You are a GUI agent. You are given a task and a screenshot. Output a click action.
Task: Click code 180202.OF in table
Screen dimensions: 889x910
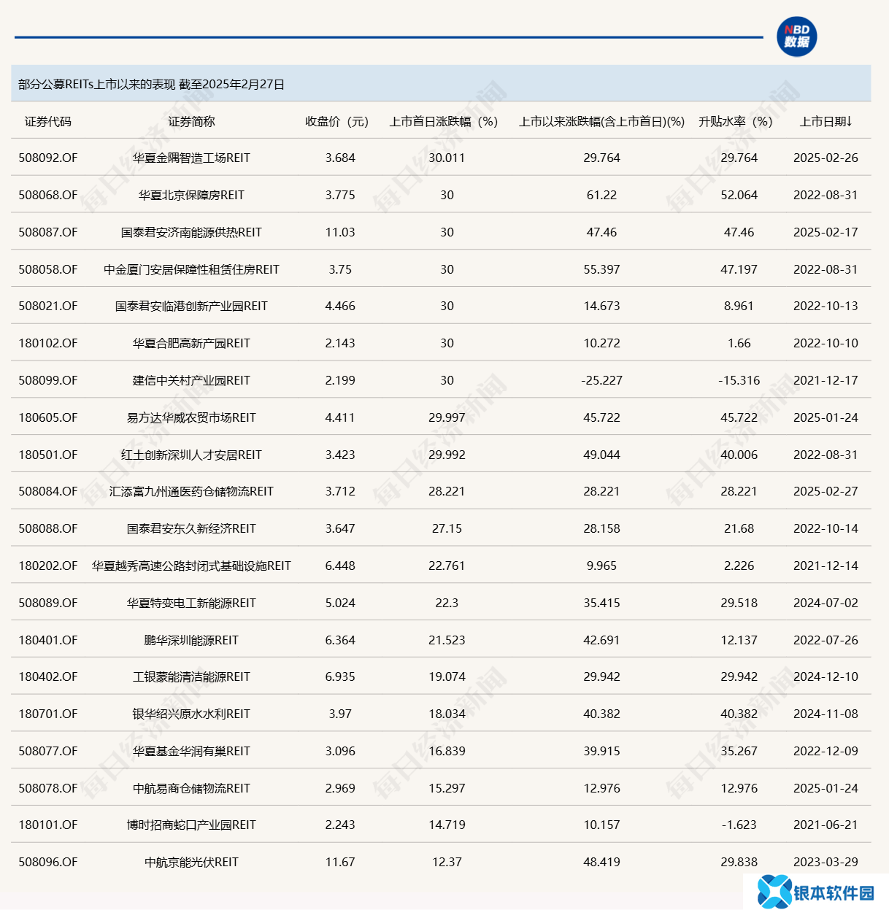[x=48, y=566]
